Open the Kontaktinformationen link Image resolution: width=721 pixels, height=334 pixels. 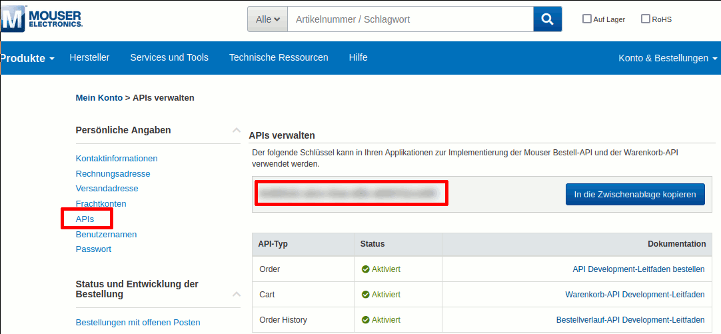coord(117,159)
